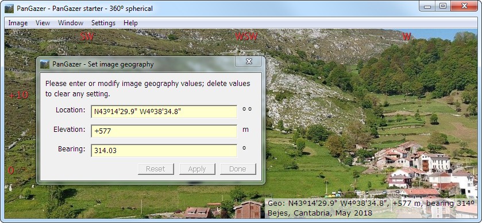Click the dialog title bar PanGazer icon
The height and width of the screenshot is (223, 482).
pos(45,64)
